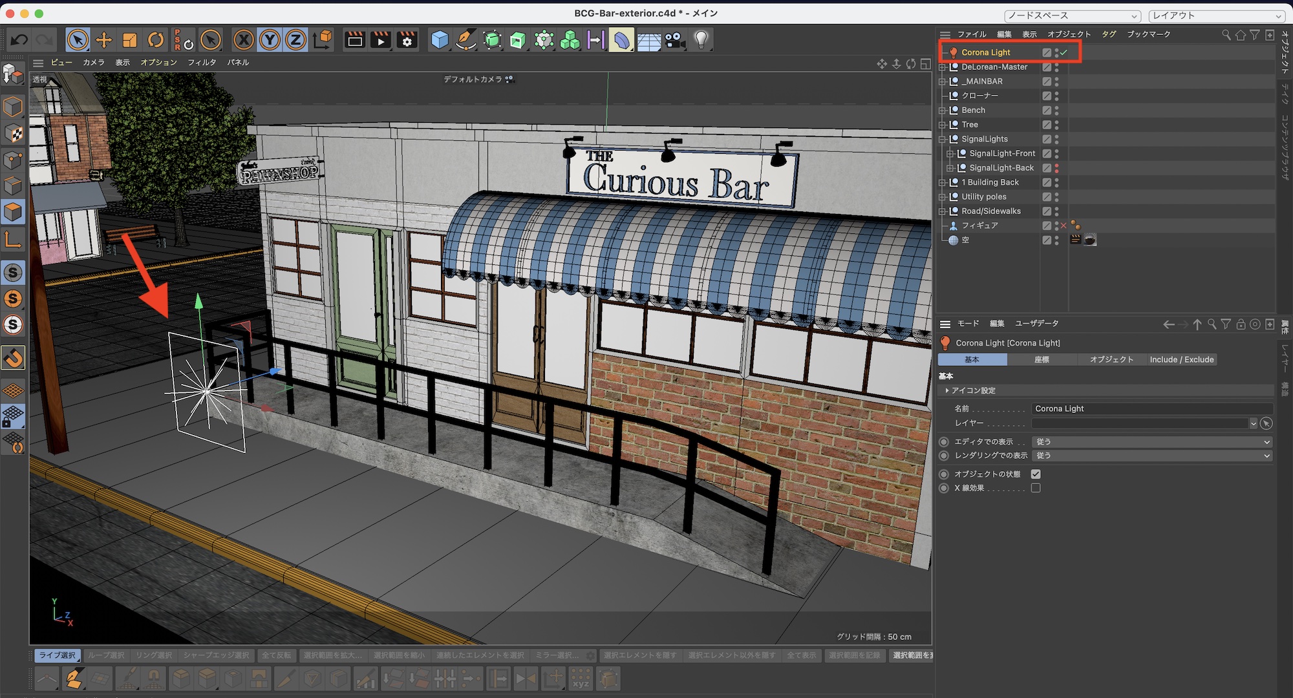Click the ループ選択 button
Screen dimensions: 1293x698
click(x=106, y=655)
